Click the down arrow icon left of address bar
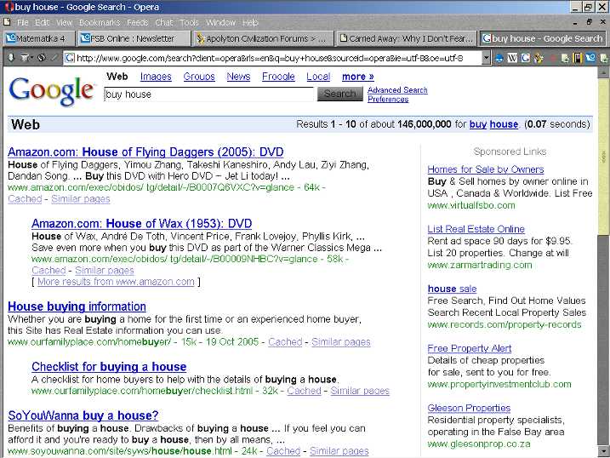Image resolution: width=610 pixels, height=458 pixels. 11,58
